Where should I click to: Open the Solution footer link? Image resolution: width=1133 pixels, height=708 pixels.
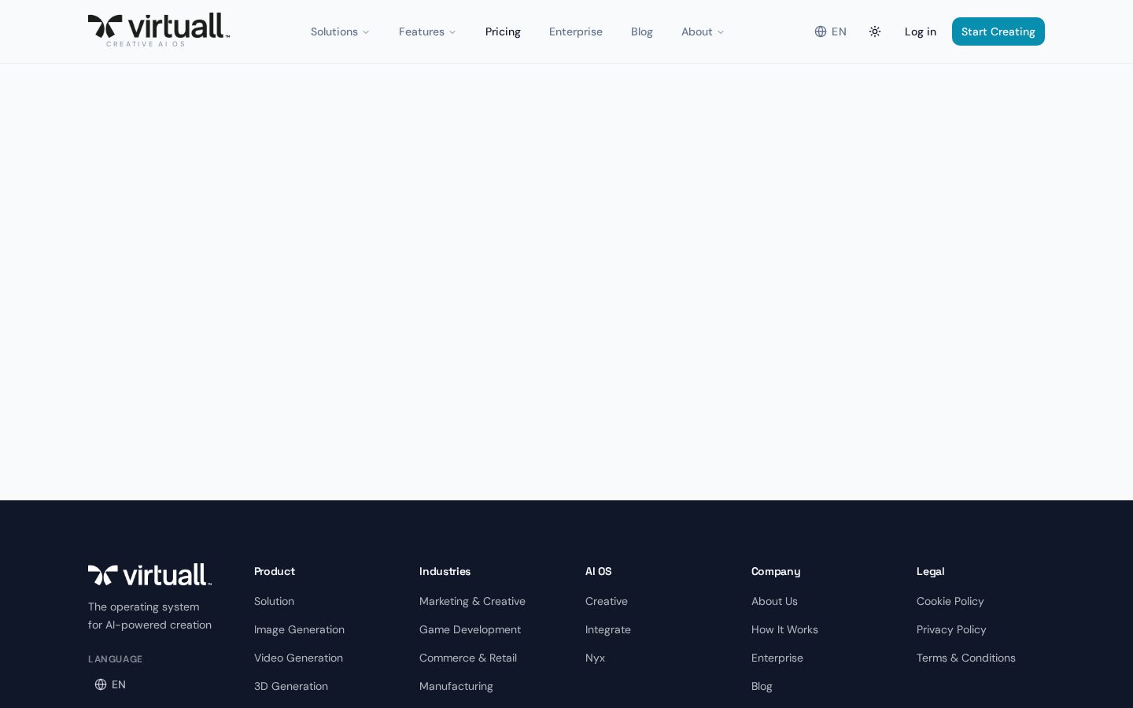[274, 601]
